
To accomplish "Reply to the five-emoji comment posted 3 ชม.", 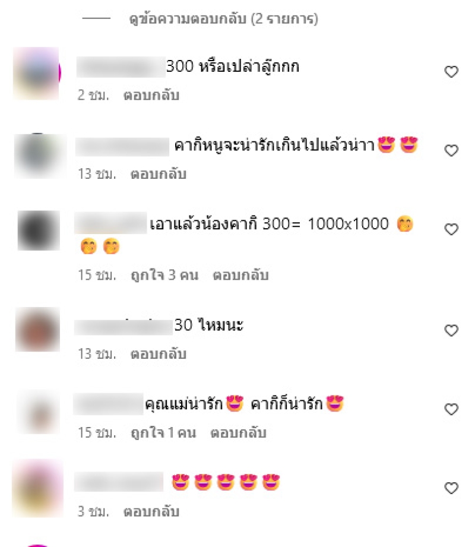I will 151,511.
